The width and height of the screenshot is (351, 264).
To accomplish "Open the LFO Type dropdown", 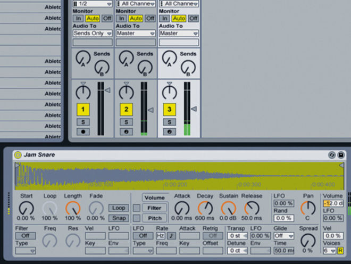I will click(x=143, y=251).
